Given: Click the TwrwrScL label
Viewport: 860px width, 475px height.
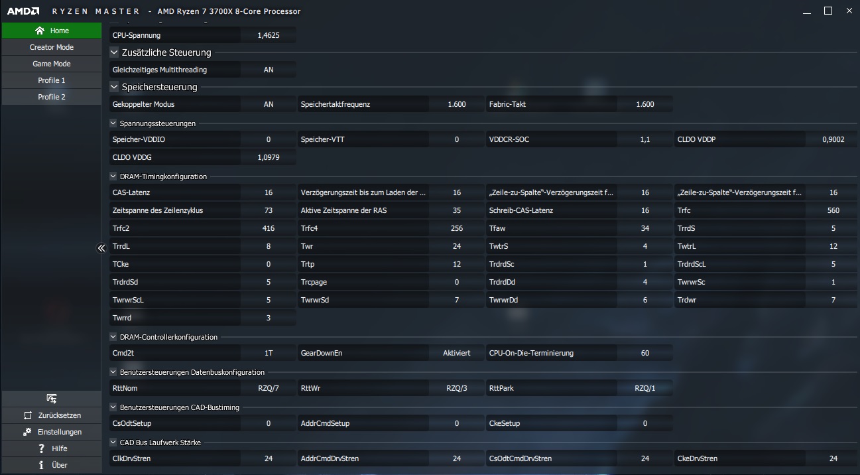Looking at the screenshot, I should (128, 300).
